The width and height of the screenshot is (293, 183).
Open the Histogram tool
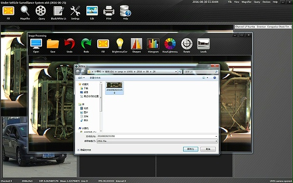click(x=153, y=44)
